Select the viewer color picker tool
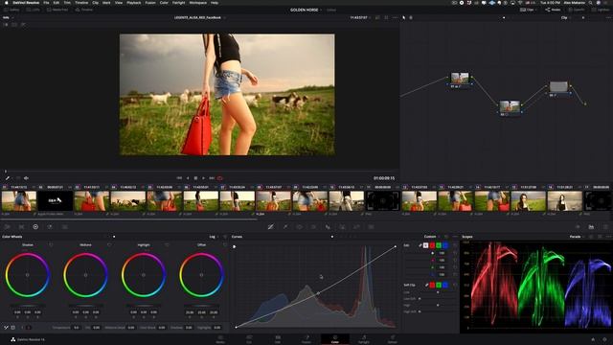613x345 pixels. pyautogui.click(x=7, y=178)
